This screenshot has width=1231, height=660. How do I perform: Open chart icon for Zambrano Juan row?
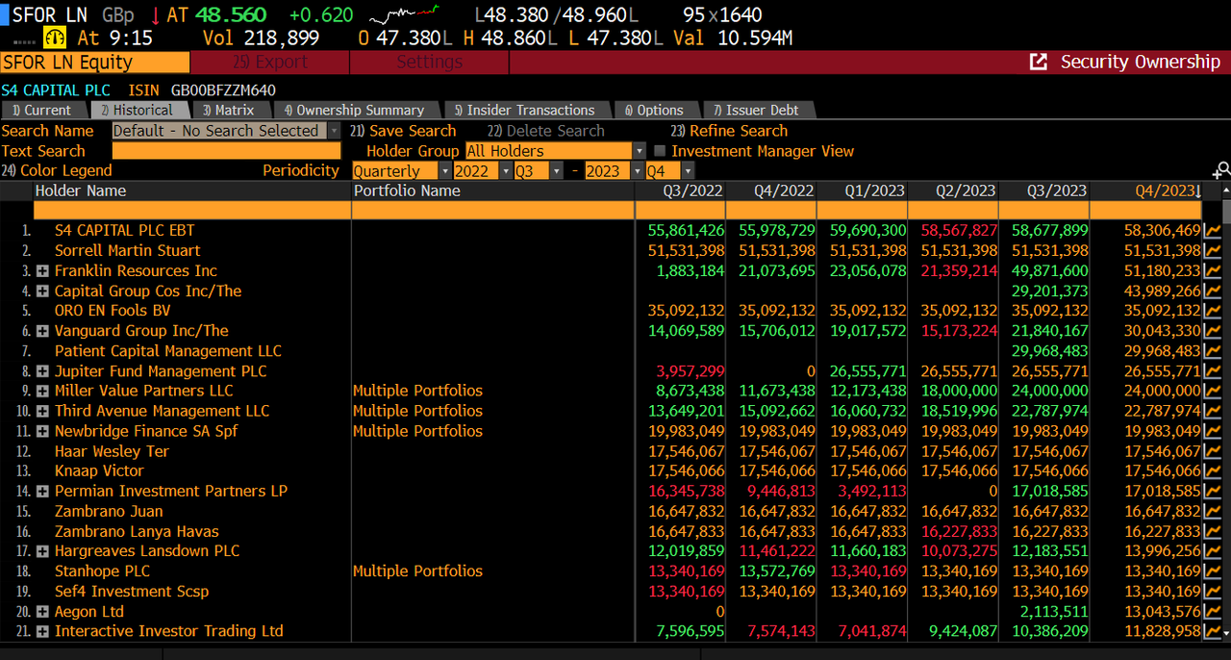(x=1212, y=511)
